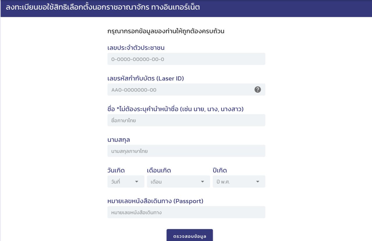Open the เดือน birth month dropdown

tap(178, 181)
